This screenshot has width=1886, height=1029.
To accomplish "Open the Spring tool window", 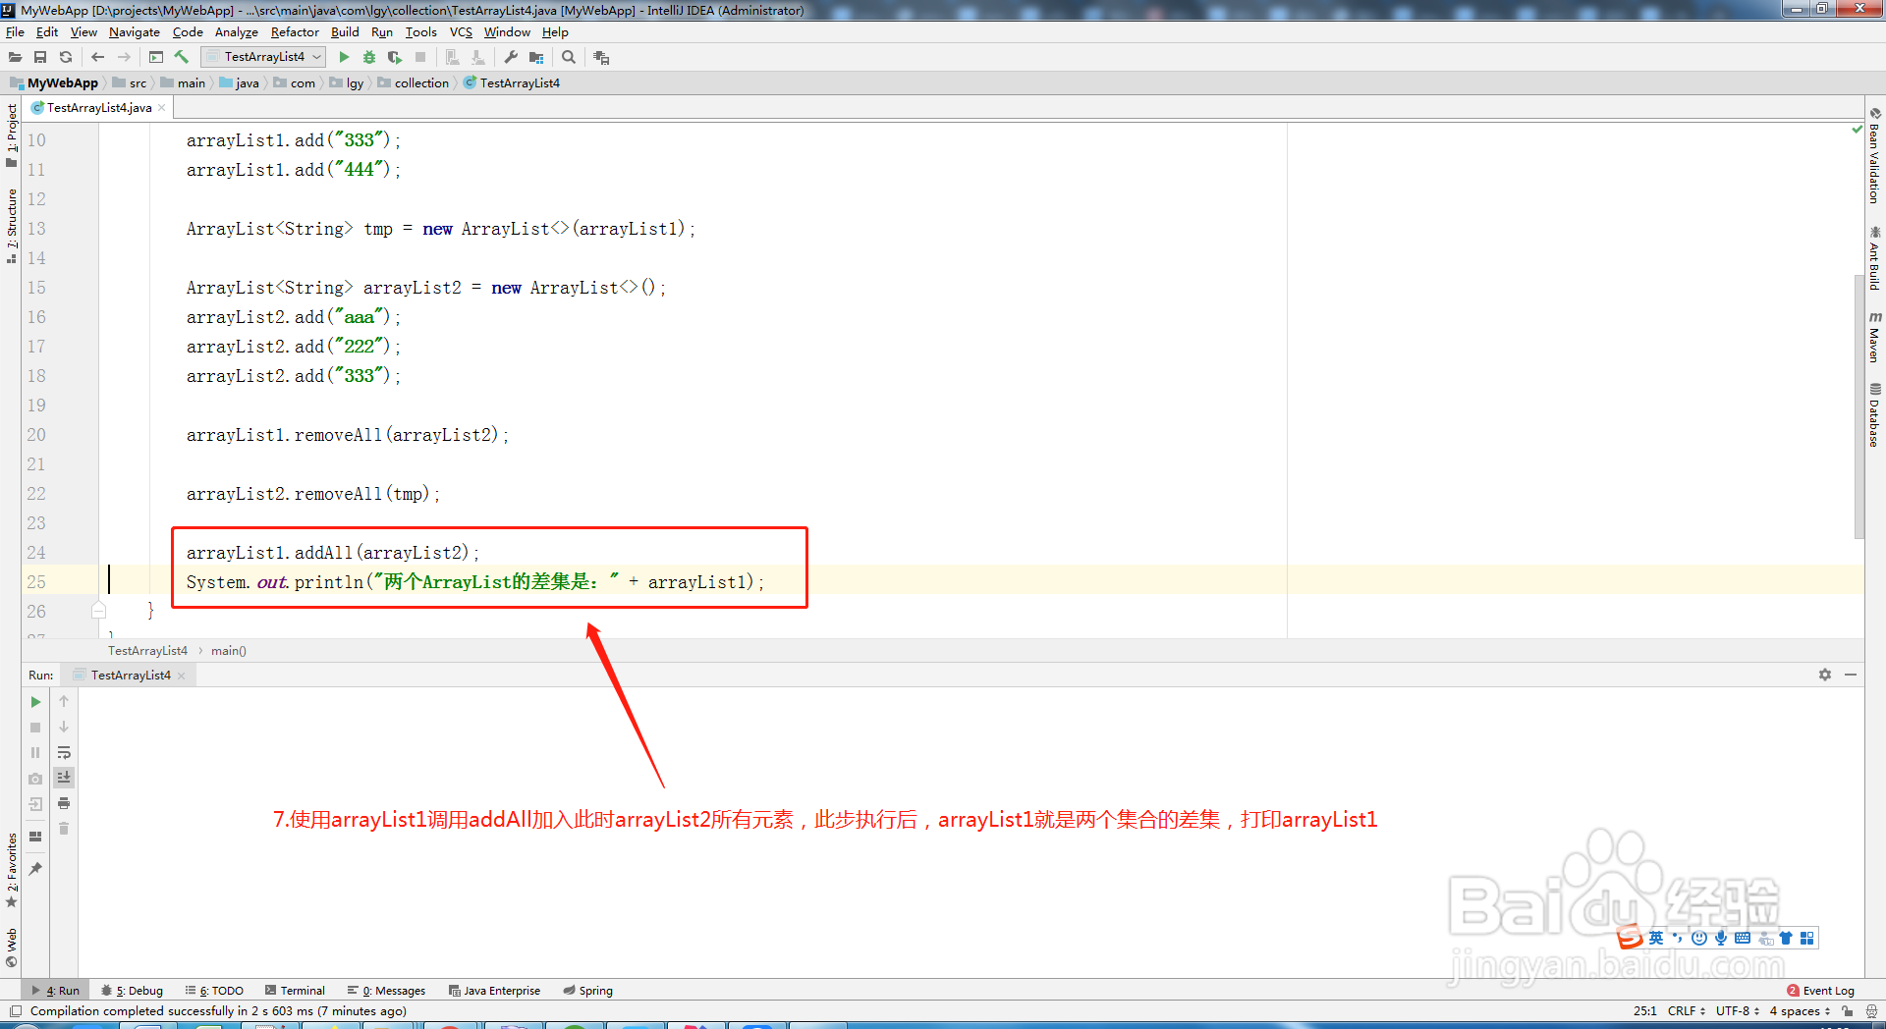I will pyautogui.click(x=587, y=991).
